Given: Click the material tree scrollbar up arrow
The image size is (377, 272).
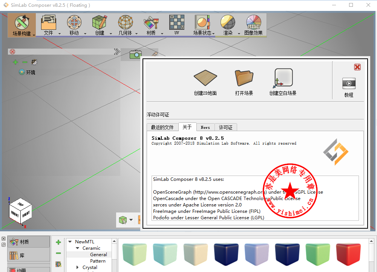Looking at the screenshot, I should (x=115, y=241).
